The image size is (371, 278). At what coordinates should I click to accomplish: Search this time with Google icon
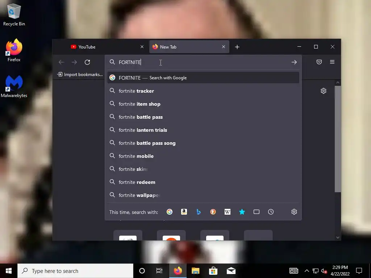coord(170,212)
